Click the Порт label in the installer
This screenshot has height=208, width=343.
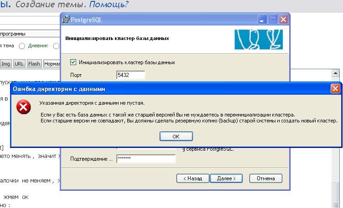(76, 75)
